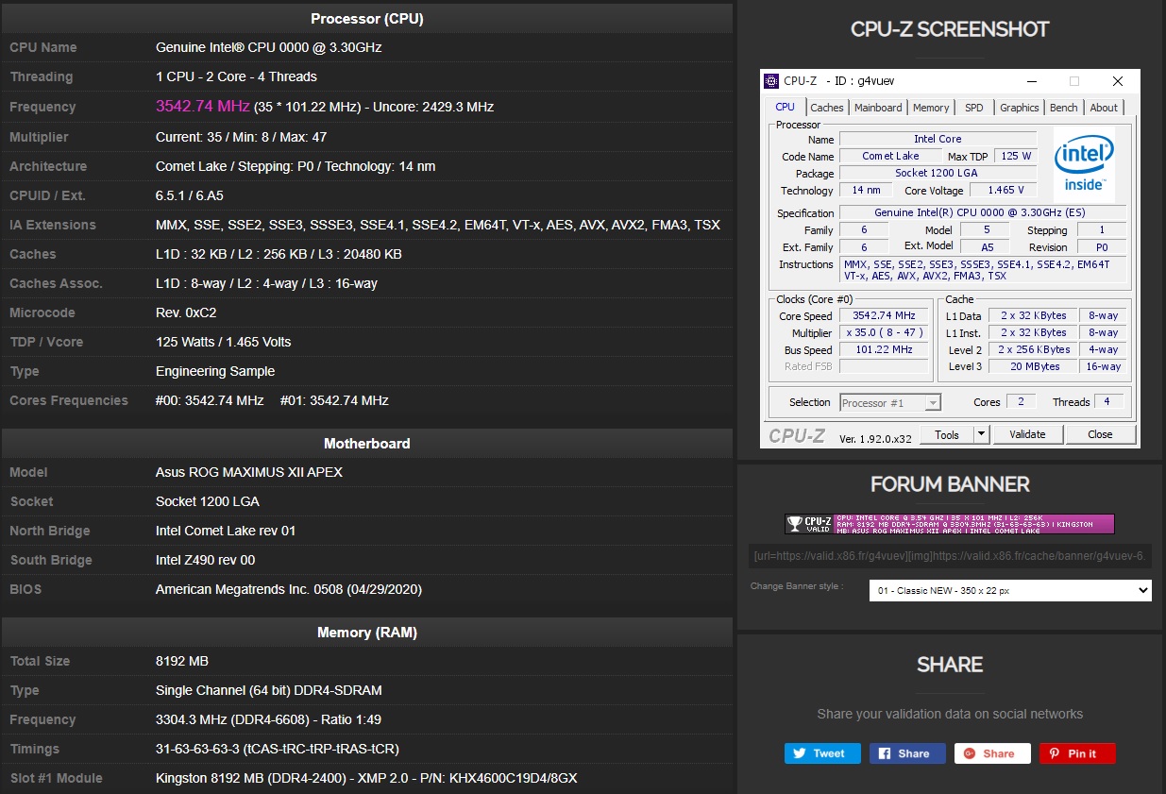The height and width of the screenshot is (794, 1166).
Task: Click the Socket 1200 LGA motherboard value
Action: click(x=208, y=501)
